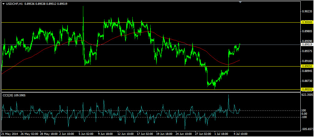Select the yellow 0.89050 price label

click(x=307, y=66)
